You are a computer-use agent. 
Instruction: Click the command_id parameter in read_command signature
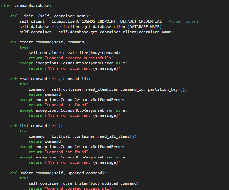pyautogui.click(x=75, y=79)
